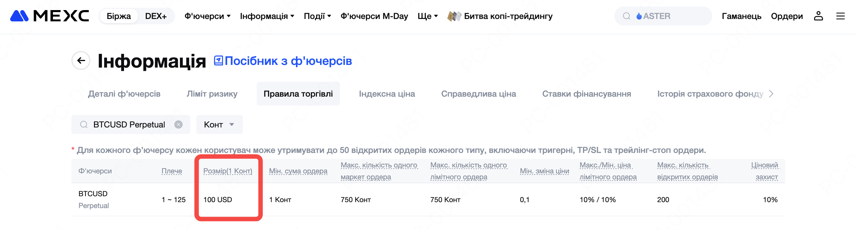Go to Гаманець page
This screenshot has height=230, width=856.
[741, 16]
